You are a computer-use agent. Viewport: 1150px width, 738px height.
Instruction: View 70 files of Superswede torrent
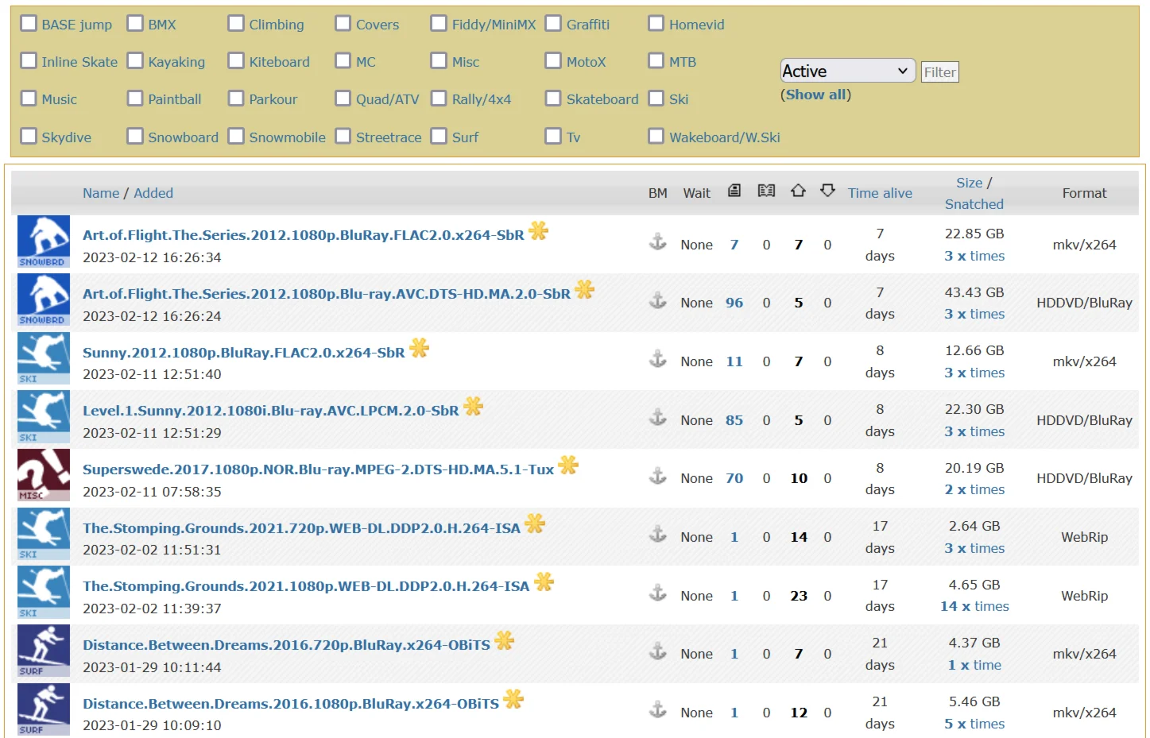click(x=734, y=478)
